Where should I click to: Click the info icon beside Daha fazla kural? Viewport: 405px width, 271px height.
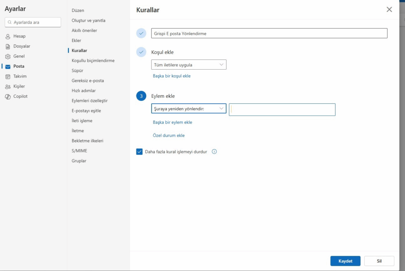point(214,152)
